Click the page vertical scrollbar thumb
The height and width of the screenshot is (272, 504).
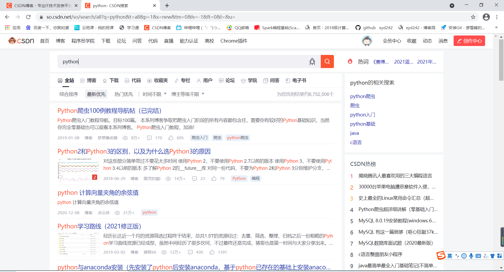click(501, 60)
